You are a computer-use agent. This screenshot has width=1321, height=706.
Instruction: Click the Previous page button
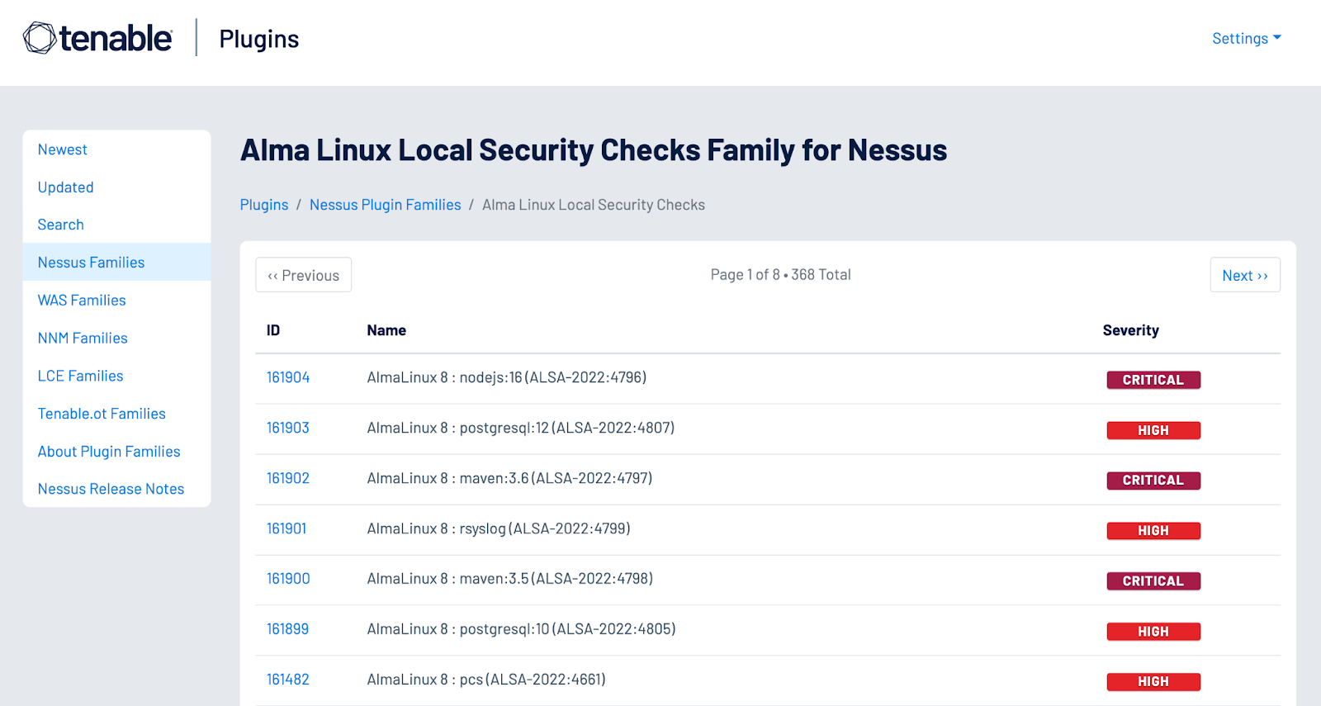(x=303, y=275)
